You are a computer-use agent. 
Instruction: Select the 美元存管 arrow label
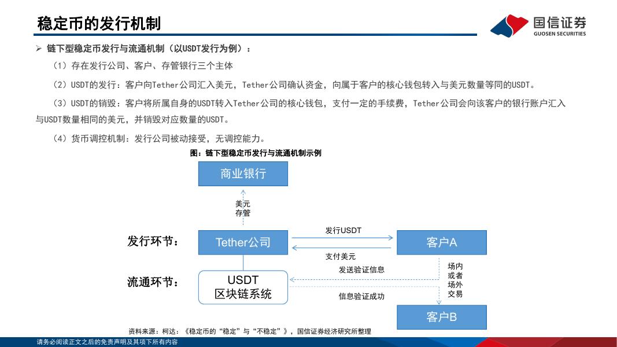coord(243,209)
